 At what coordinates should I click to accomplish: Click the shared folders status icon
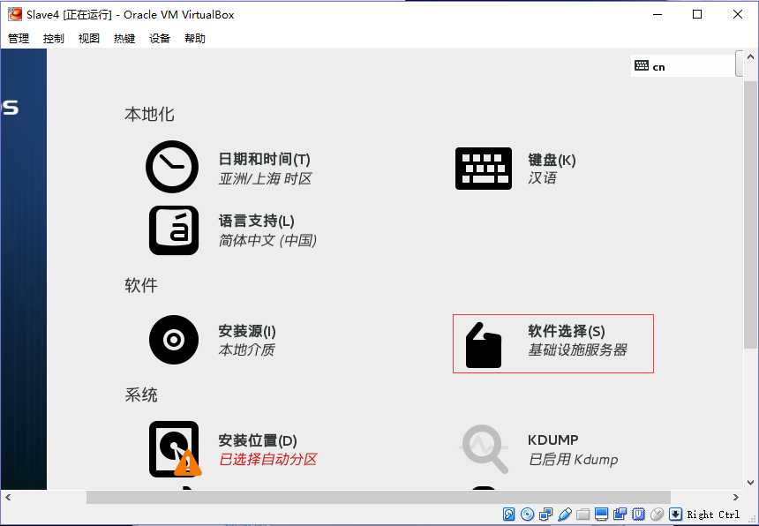coord(582,514)
